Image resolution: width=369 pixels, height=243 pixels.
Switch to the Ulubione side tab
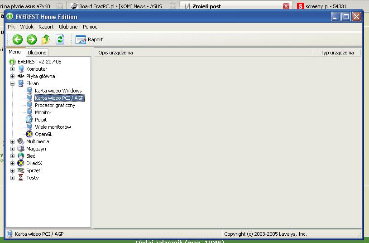coord(37,53)
